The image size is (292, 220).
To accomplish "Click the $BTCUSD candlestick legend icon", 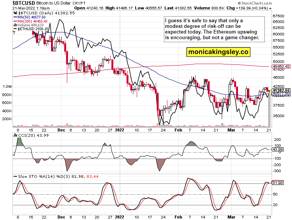I will [x=15, y=13].
